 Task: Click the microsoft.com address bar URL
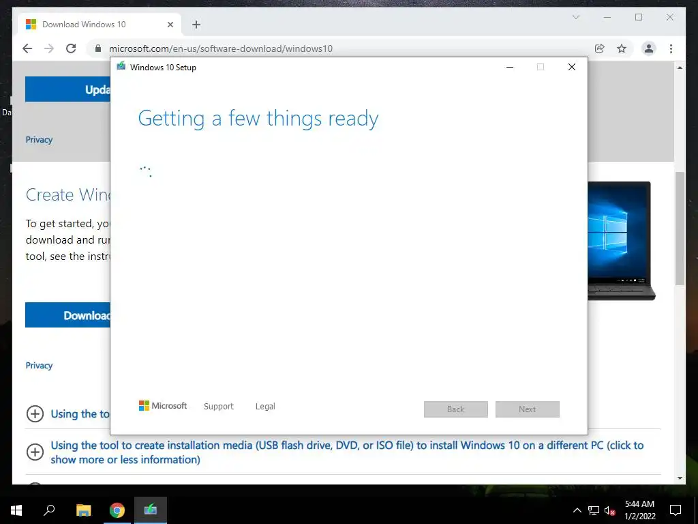(220, 48)
